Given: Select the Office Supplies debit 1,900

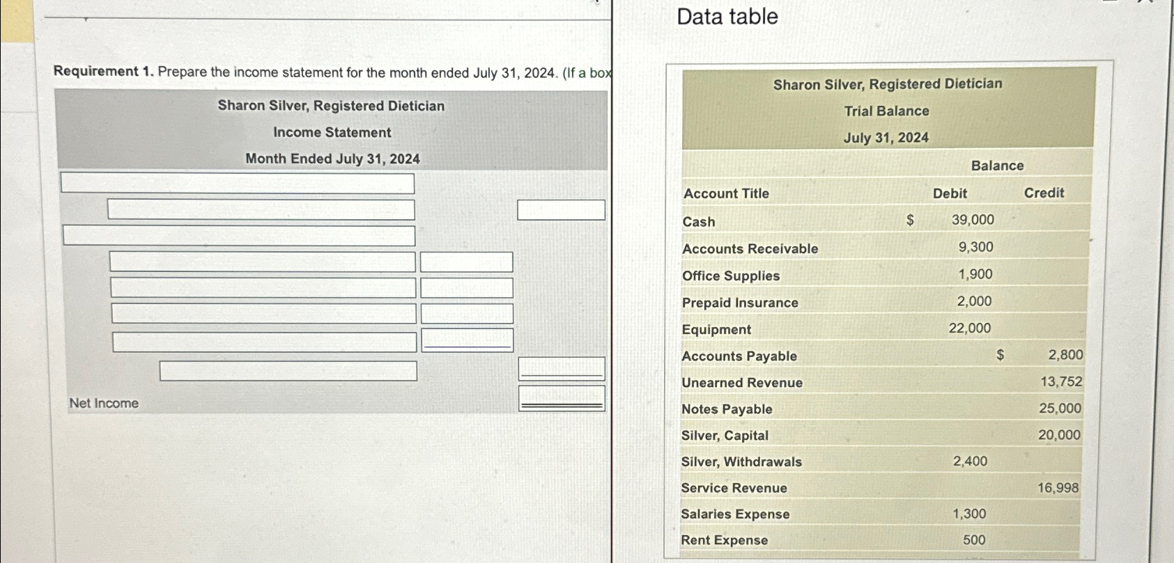Looking at the screenshot, I should (975, 274).
